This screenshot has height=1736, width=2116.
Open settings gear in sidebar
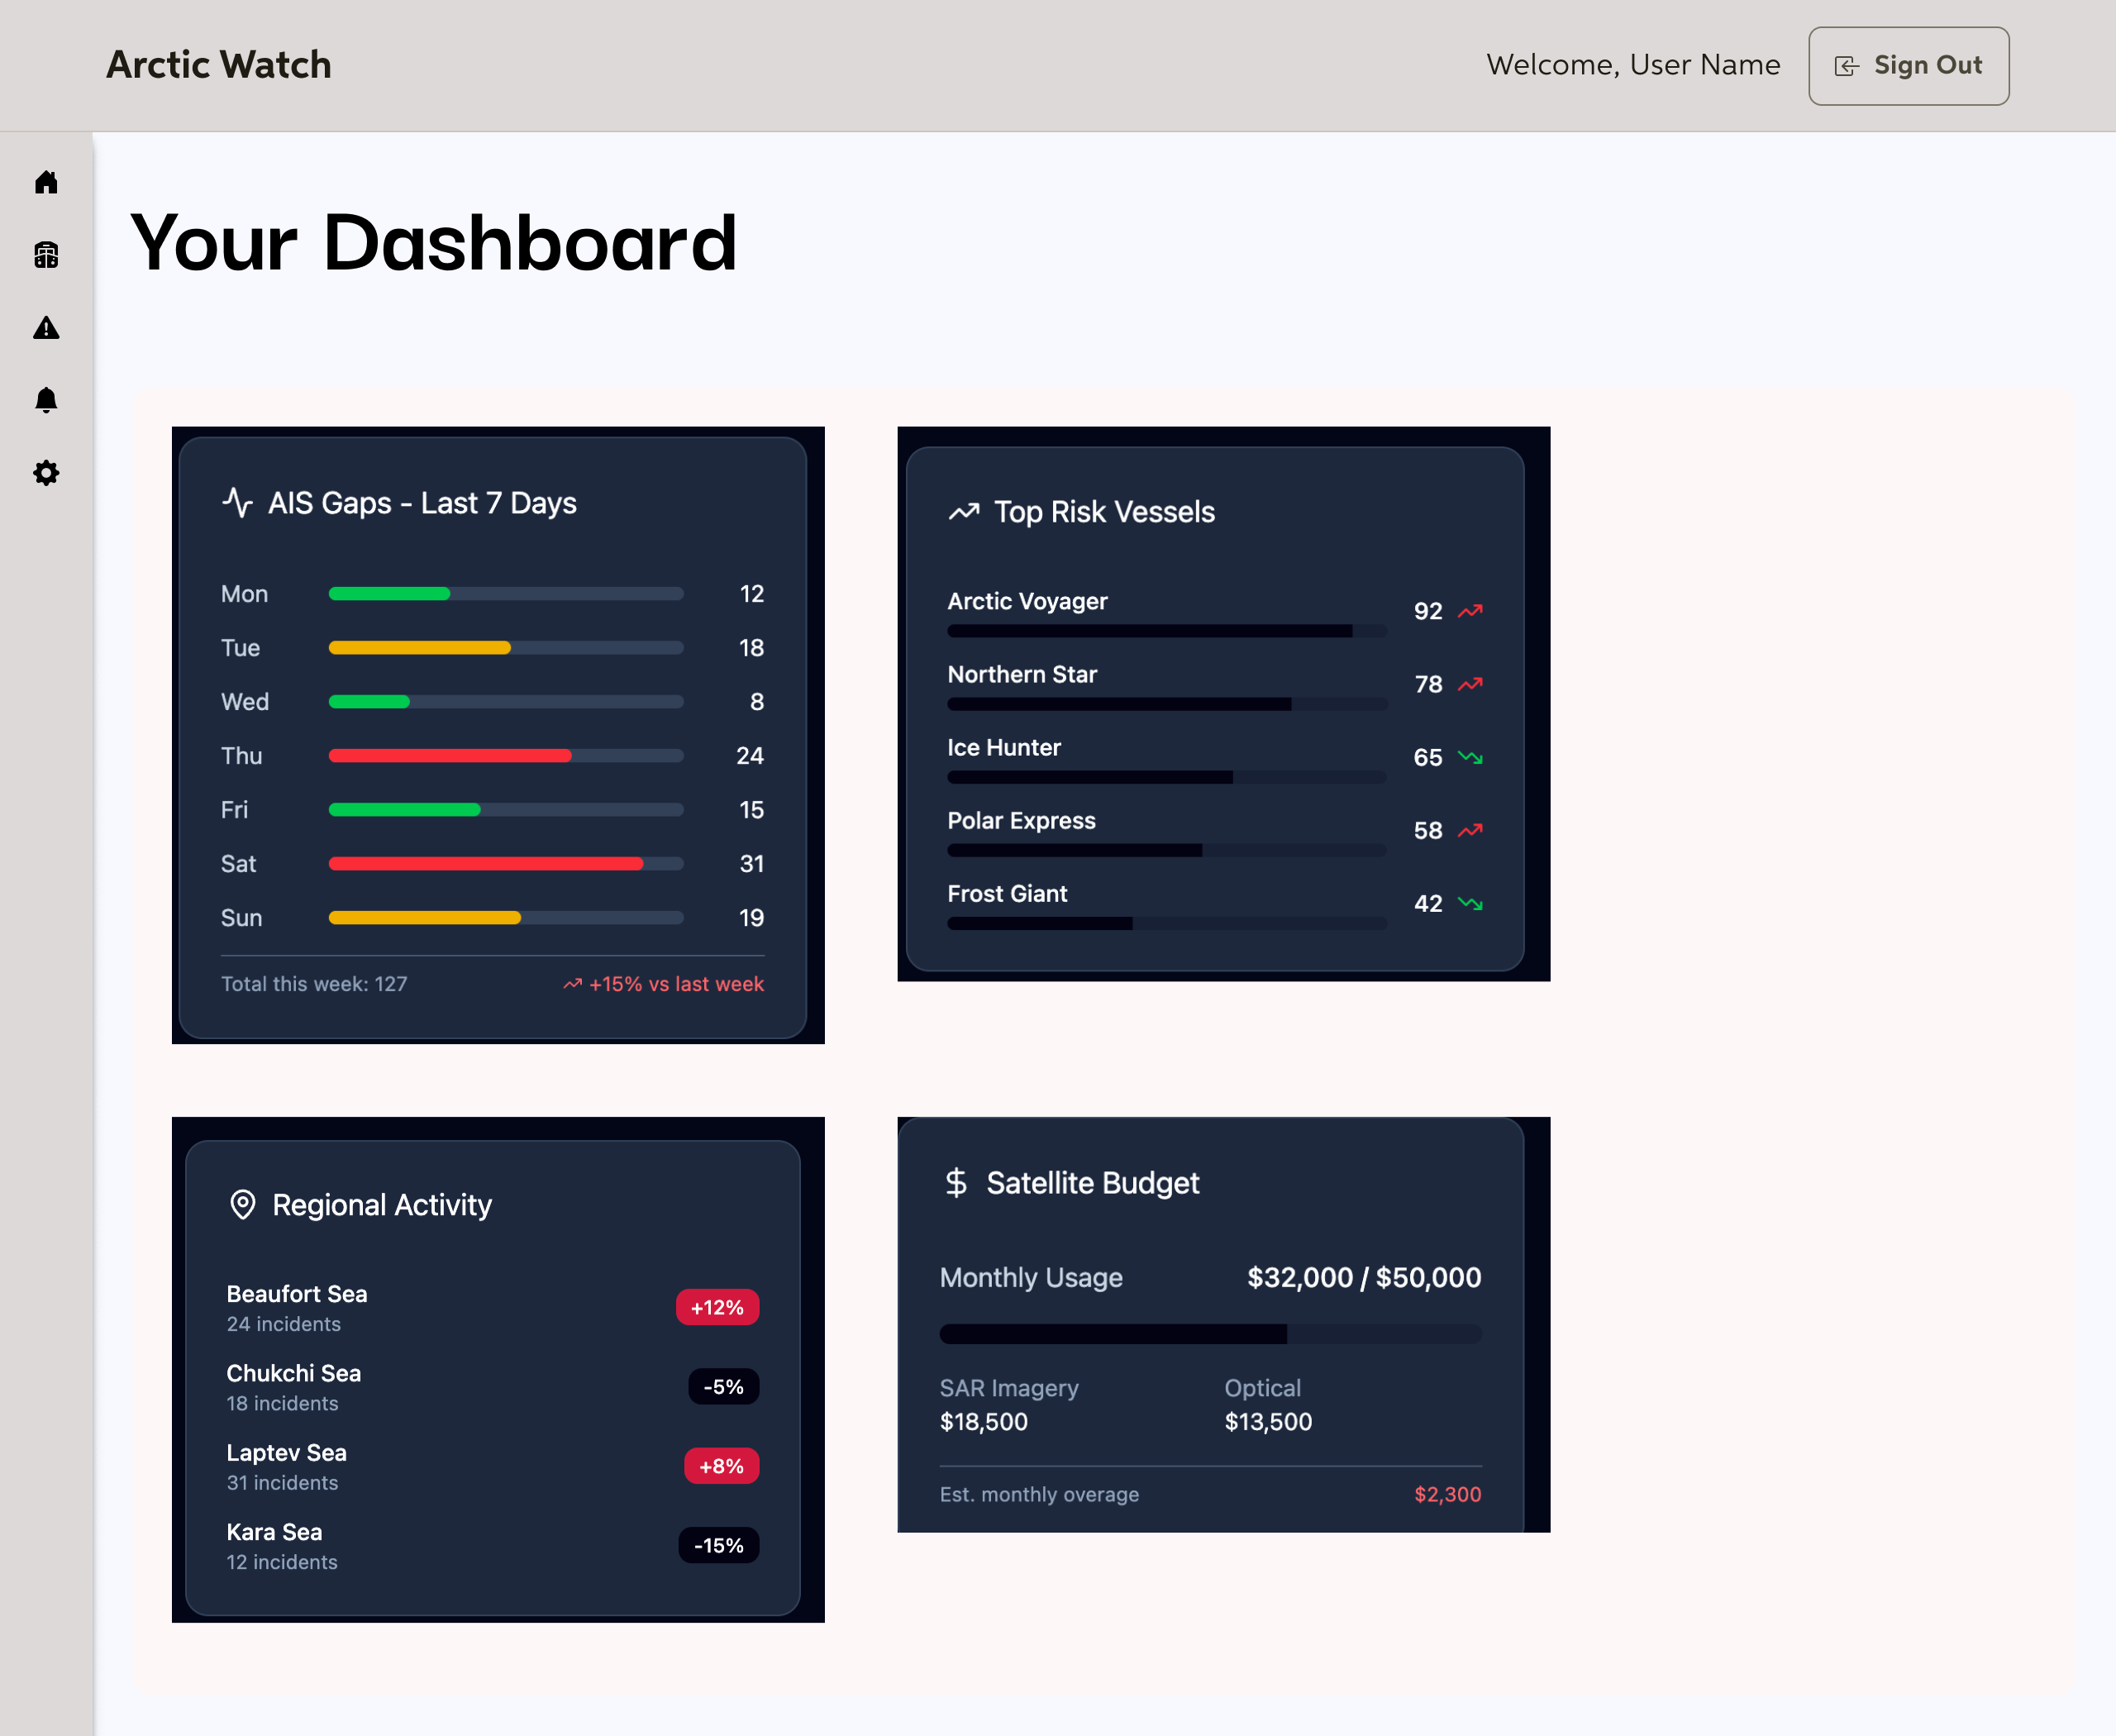[46, 473]
